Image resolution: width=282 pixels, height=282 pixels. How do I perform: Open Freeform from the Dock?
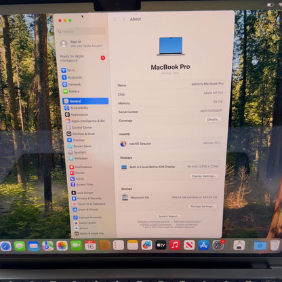point(146,245)
